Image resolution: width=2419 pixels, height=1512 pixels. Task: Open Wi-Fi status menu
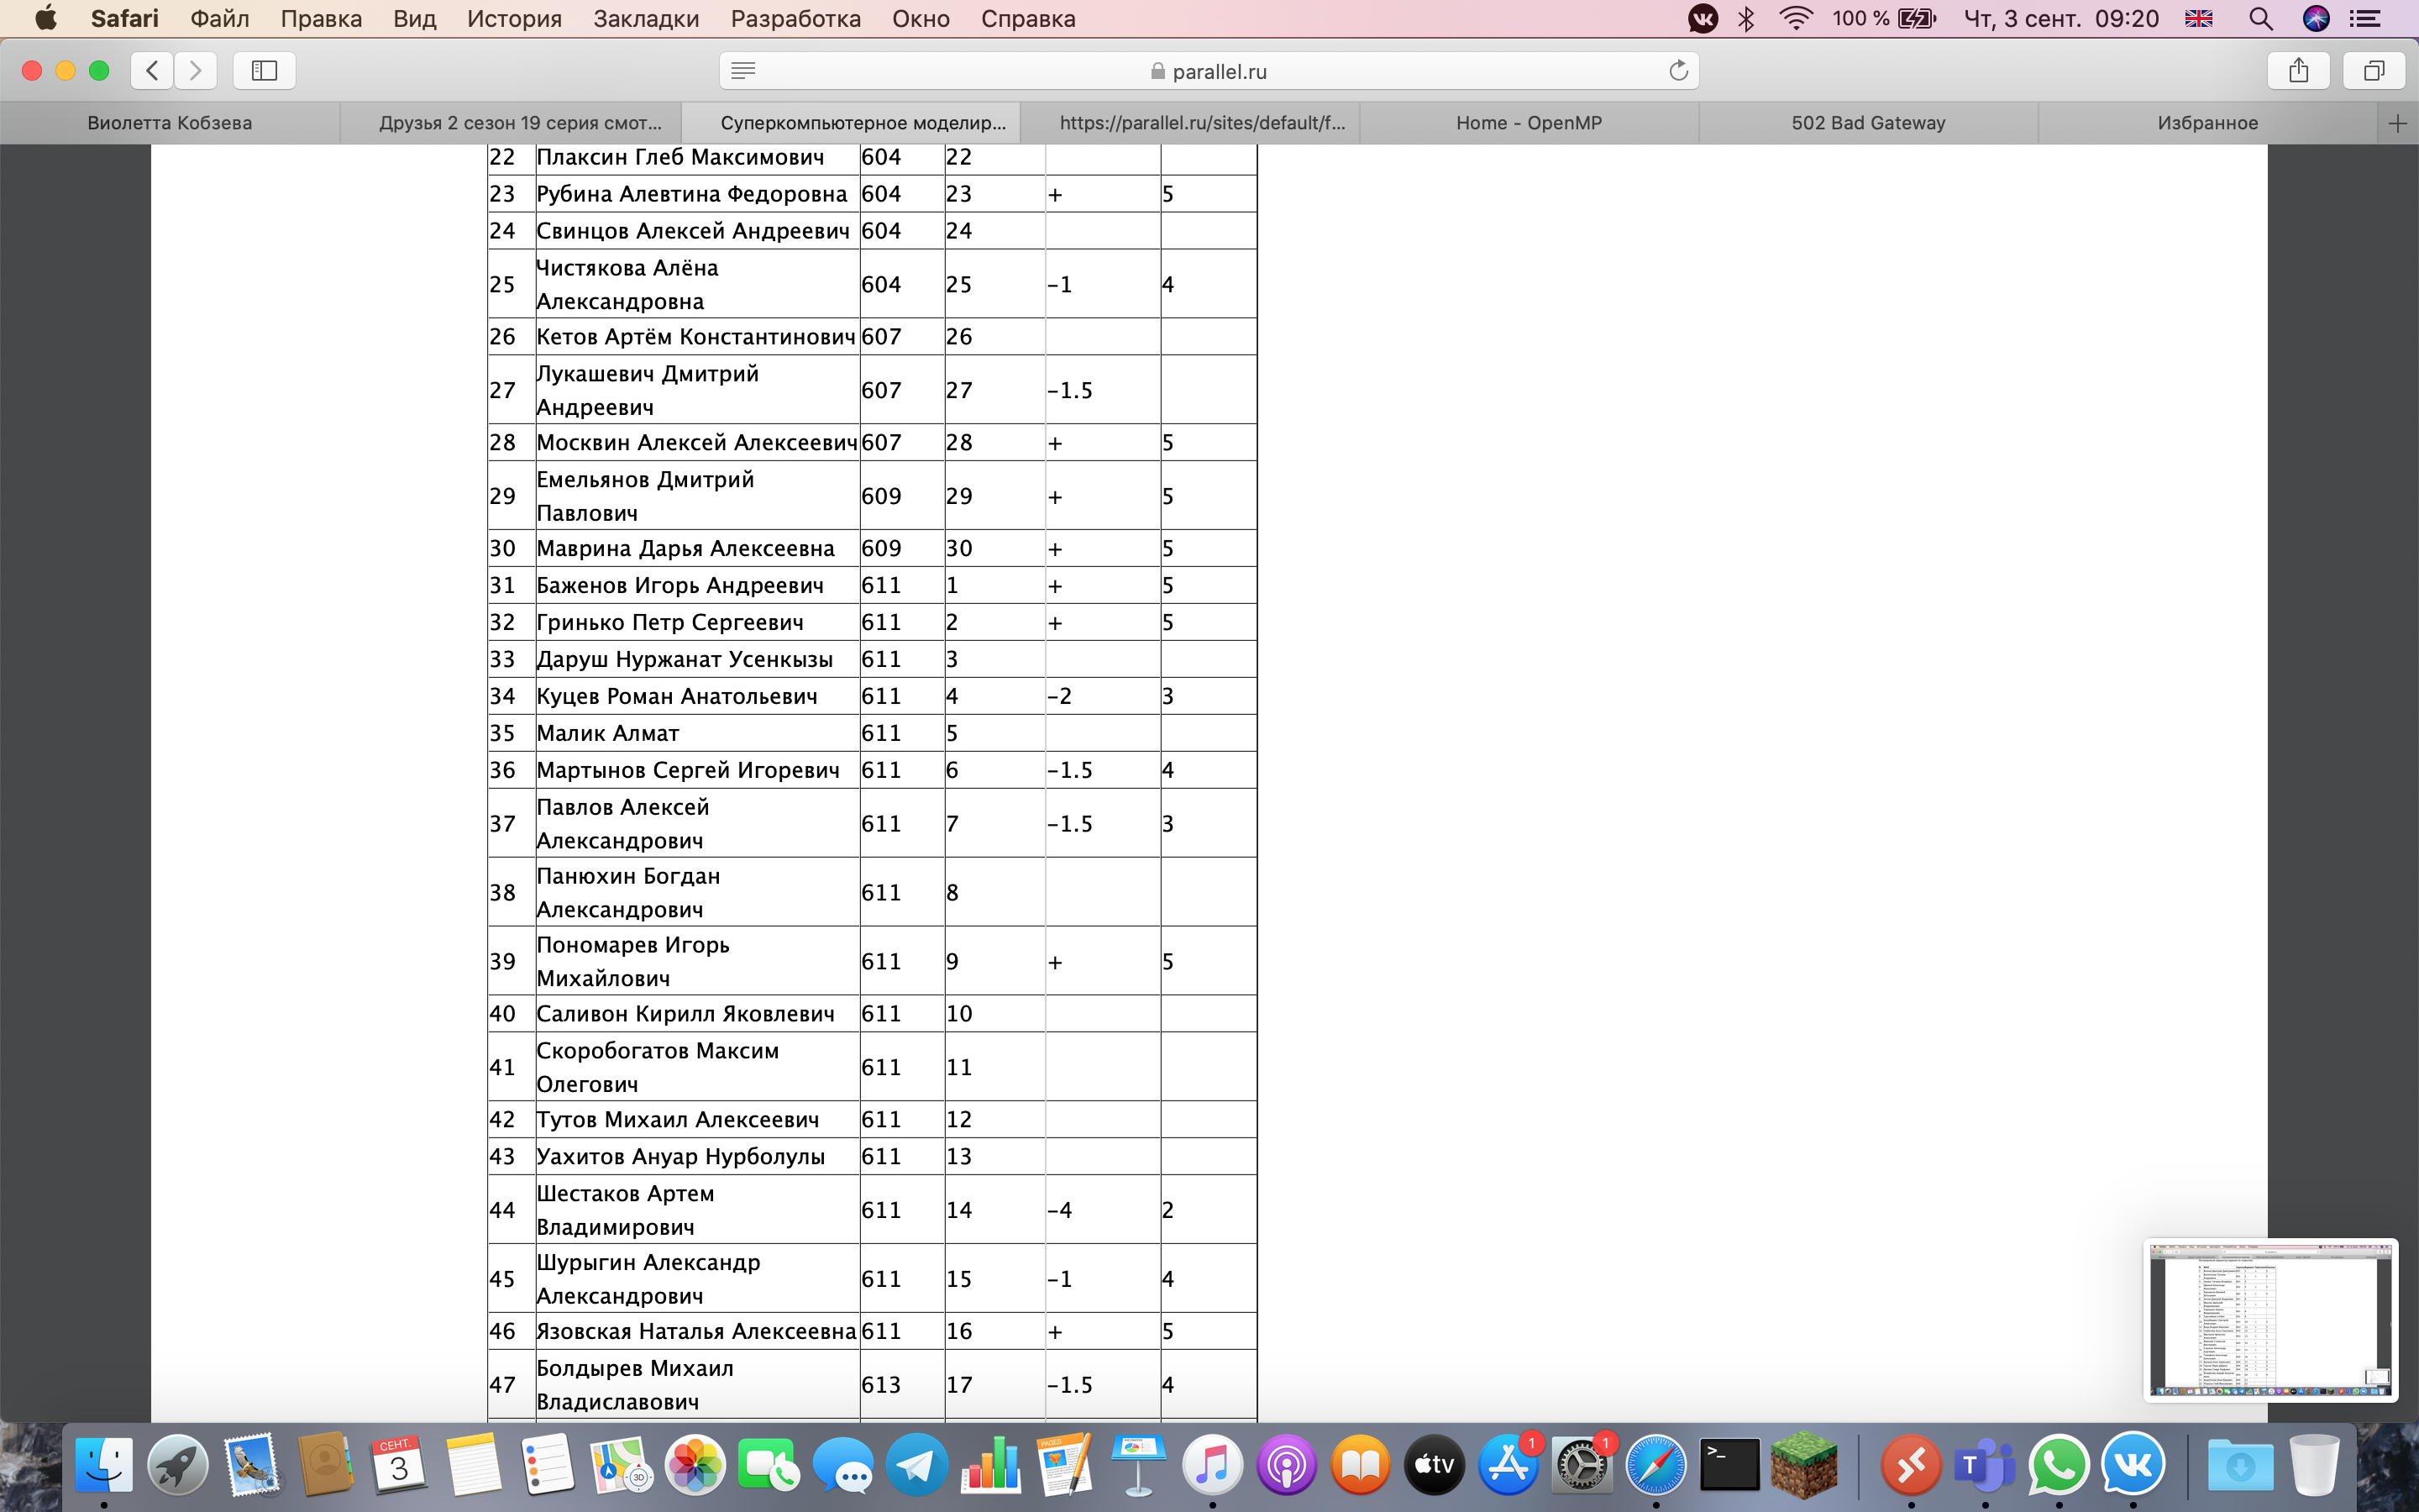tap(1797, 18)
